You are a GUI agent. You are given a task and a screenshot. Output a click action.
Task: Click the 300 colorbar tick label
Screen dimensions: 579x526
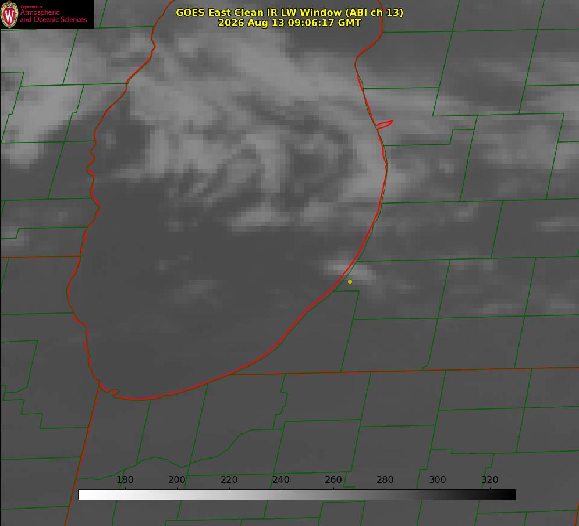(x=438, y=479)
